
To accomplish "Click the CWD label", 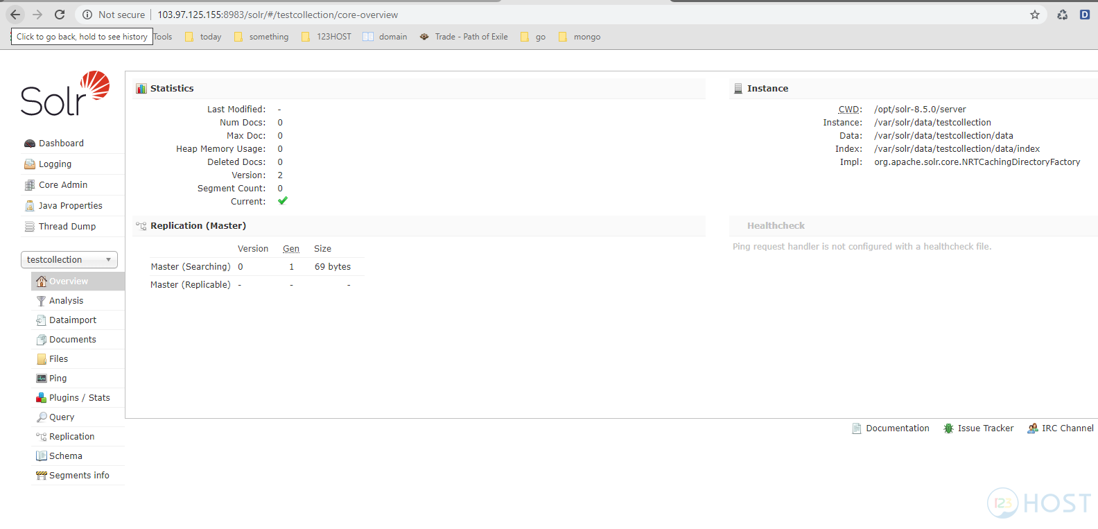I will point(850,110).
